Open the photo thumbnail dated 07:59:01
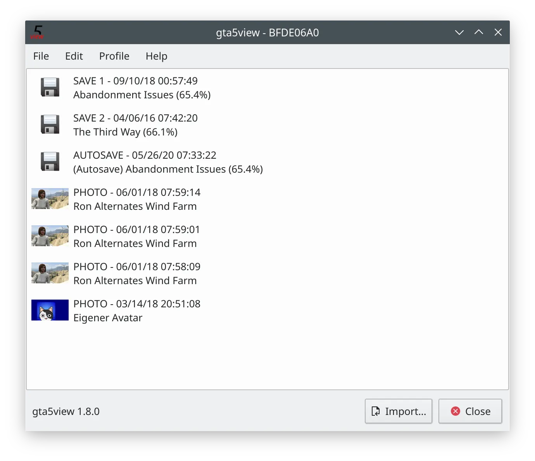 pyautogui.click(x=50, y=236)
